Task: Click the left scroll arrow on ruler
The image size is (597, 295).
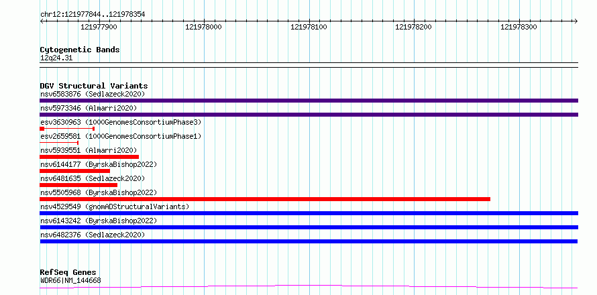Action: click(42, 21)
